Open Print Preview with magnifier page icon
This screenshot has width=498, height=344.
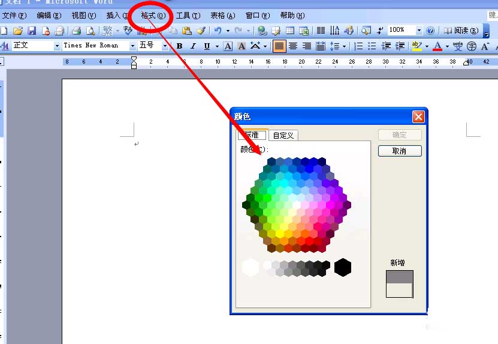pyautogui.click(x=90, y=31)
